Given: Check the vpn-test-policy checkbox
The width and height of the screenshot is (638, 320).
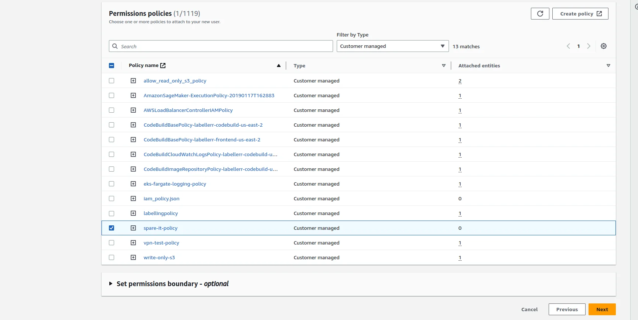Looking at the screenshot, I should click(112, 243).
